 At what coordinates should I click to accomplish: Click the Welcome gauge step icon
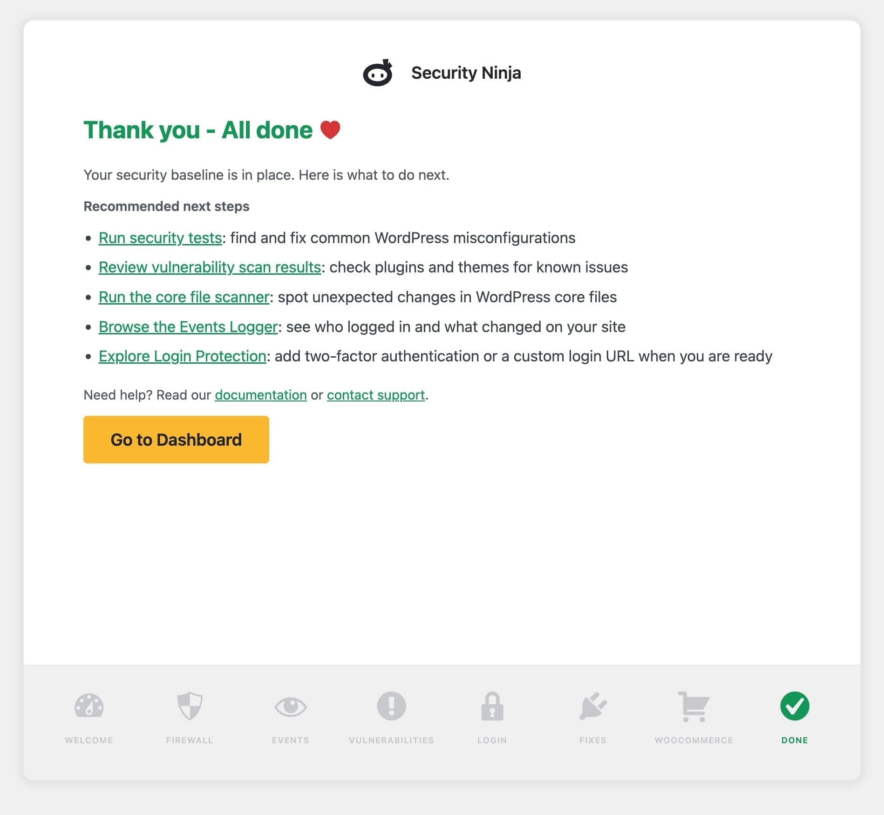(x=89, y=706)
